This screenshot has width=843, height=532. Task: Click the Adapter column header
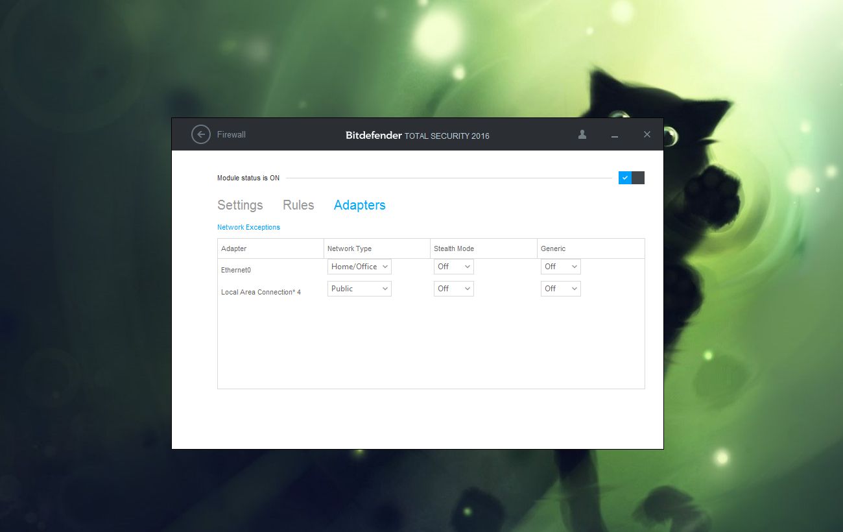coord(270,248)
